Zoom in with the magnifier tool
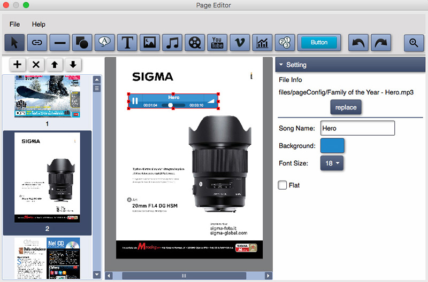This screenshot has height=282, width=428. tap(414, 43)
